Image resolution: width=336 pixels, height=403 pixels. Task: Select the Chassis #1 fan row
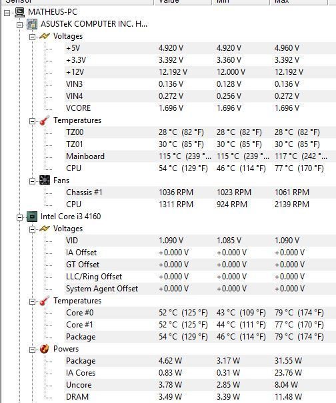200,192
